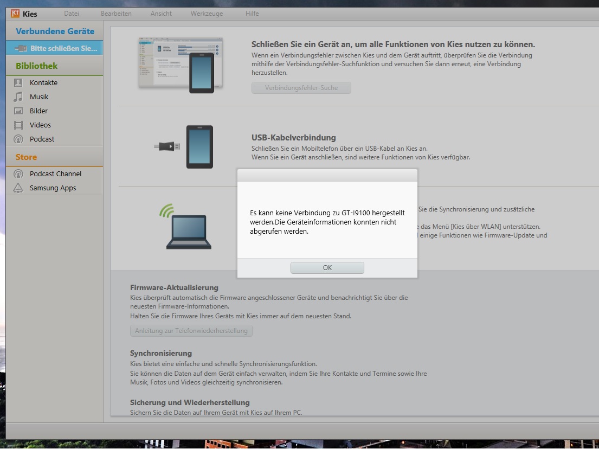The width and height of the screenshot is (599, 449).
Task: Click the Kies device connection thumbnail
Action: (x=181, y=65)
